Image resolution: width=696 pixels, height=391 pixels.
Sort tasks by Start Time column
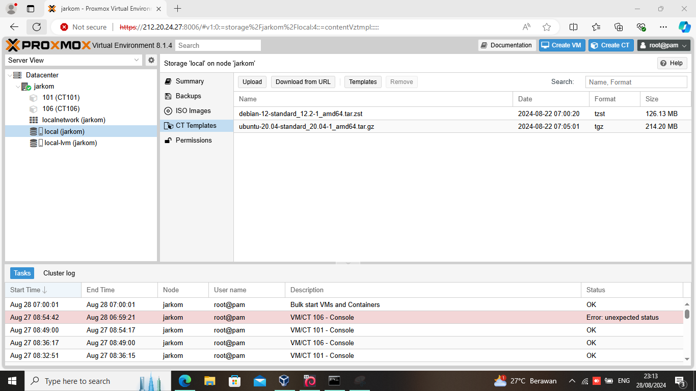[43, 290]
